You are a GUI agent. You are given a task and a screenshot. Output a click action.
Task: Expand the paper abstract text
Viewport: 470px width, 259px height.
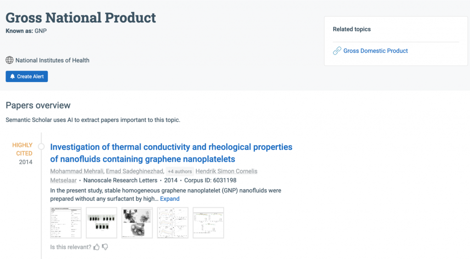pos(169,199)
